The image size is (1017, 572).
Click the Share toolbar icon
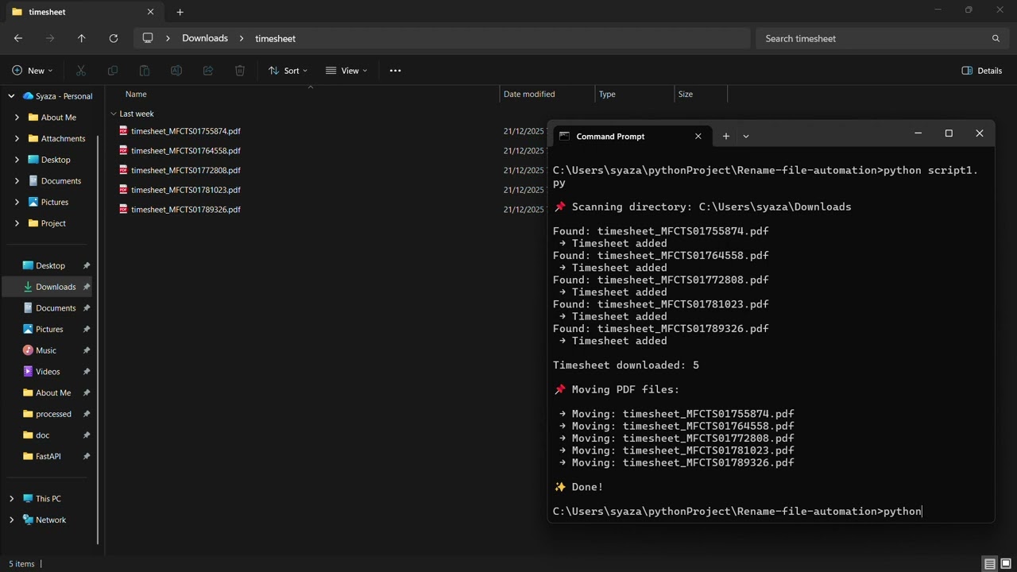pos(208,71)
